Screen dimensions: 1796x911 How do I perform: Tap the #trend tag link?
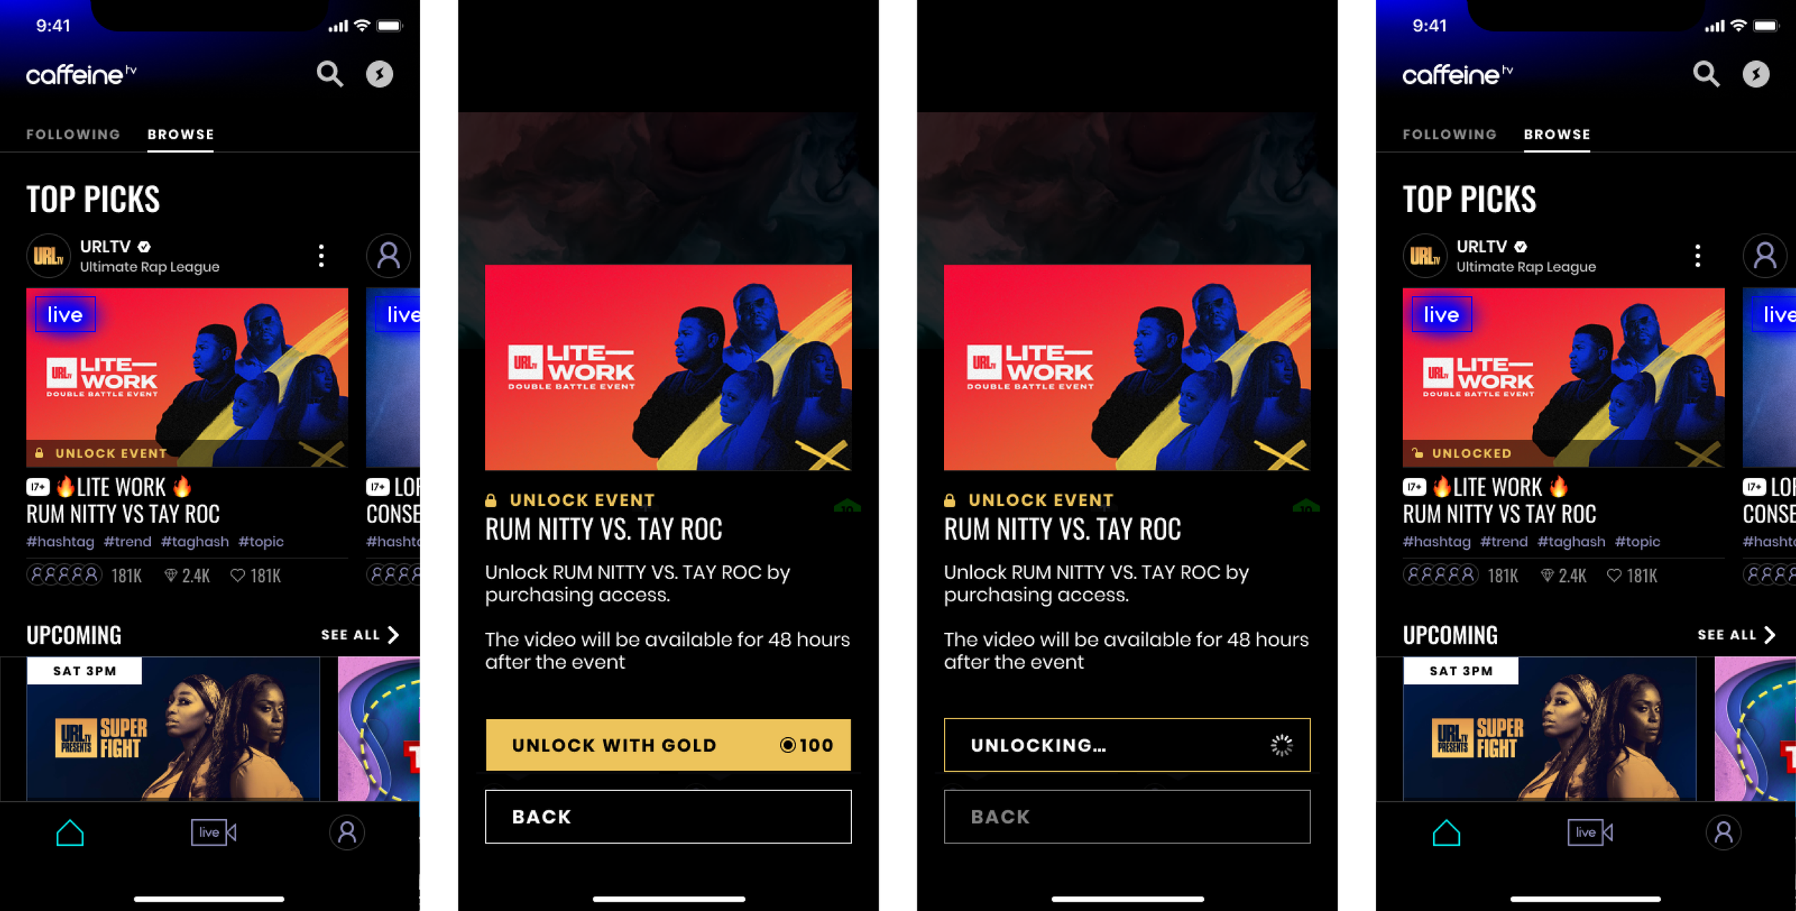[127, 542]
